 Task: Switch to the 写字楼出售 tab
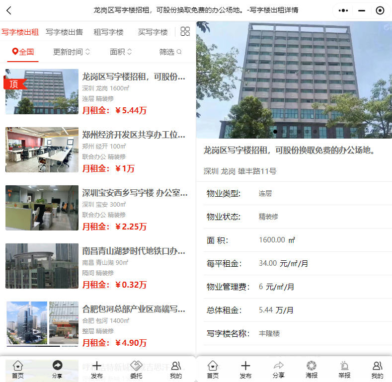pos(64,32)
